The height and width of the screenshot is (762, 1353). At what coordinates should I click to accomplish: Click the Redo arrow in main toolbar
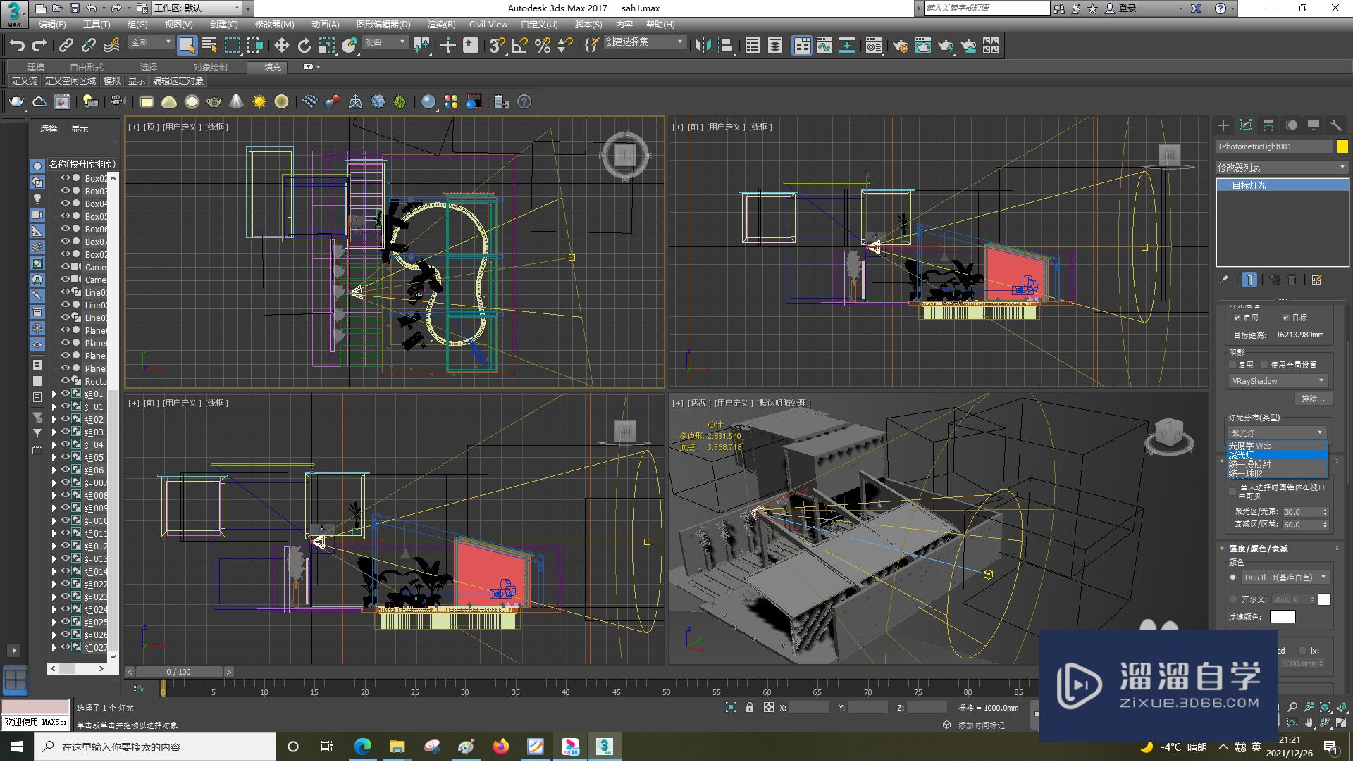[39, 46]
